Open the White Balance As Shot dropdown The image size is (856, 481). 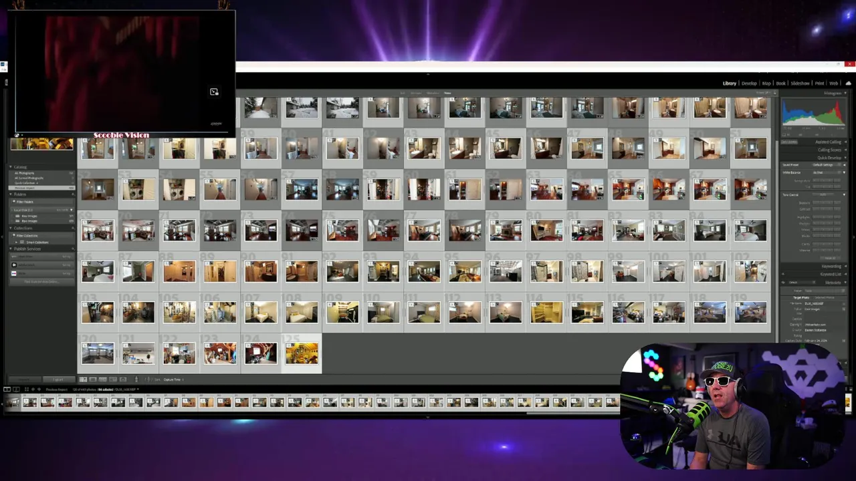pos(827,172)
